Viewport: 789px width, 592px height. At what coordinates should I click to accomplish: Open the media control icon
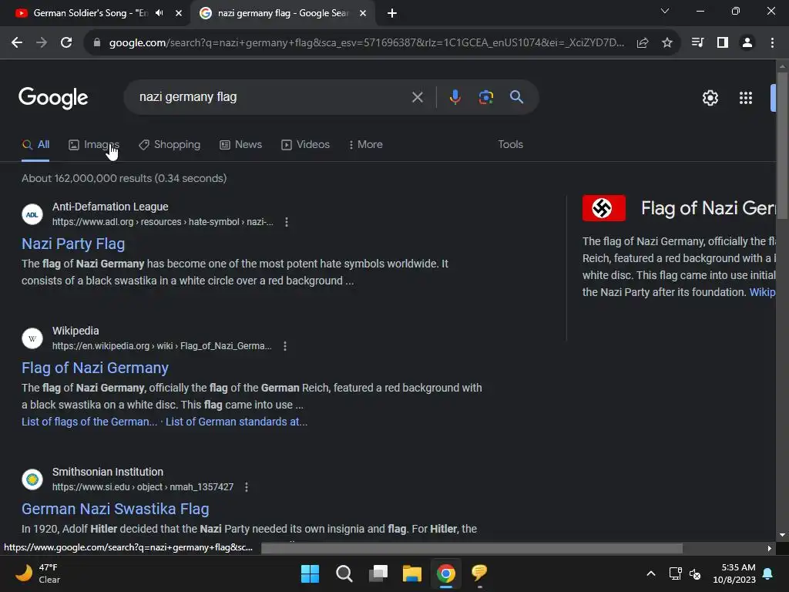pyautogui.click(x=697, y=43)
